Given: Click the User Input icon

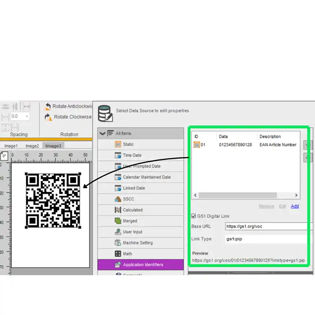Looking at the screenshot, I should coord(118,232).
